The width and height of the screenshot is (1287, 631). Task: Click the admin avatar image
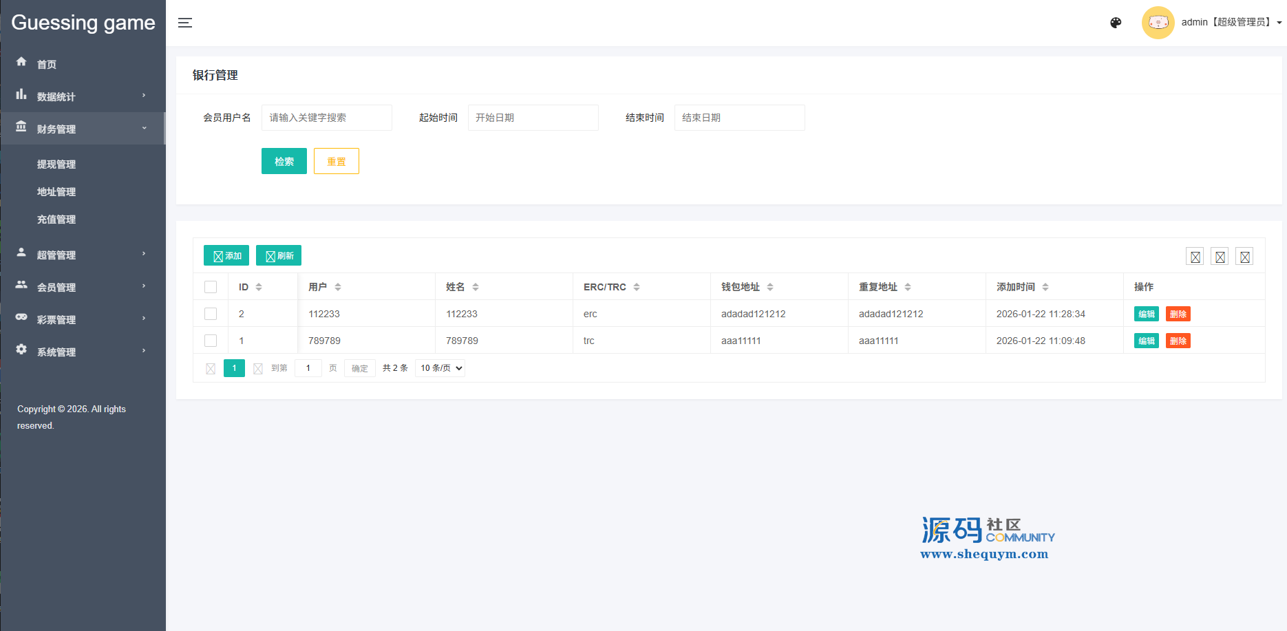tap(1158, 23)
